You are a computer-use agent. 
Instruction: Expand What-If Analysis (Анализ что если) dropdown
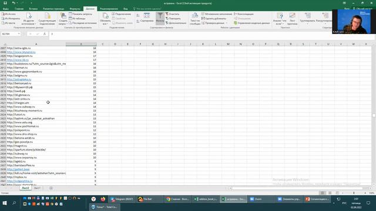280,19
